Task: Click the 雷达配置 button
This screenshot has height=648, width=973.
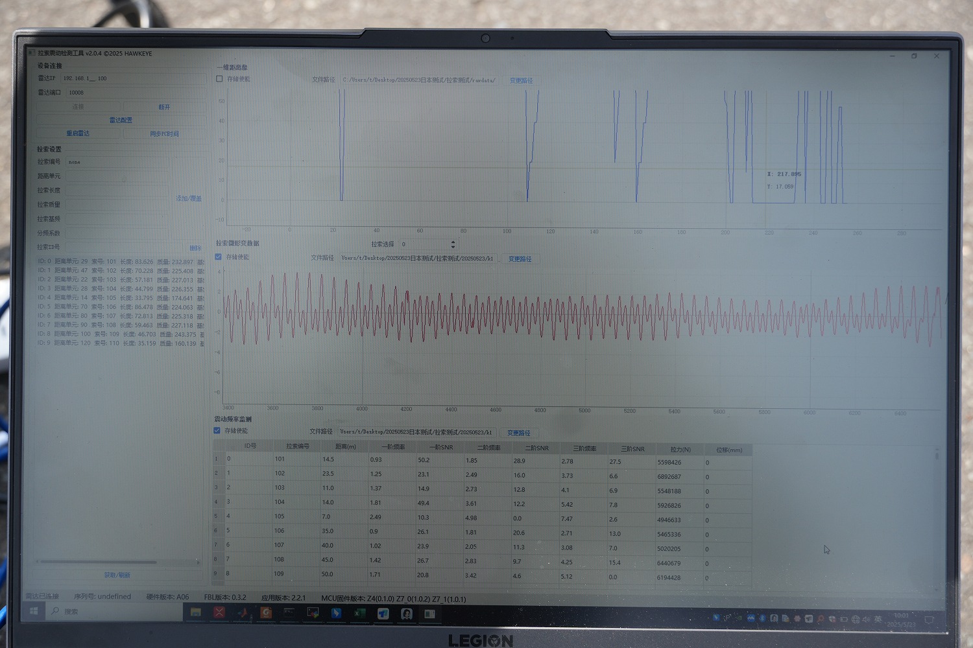Action: click(121, 120)
